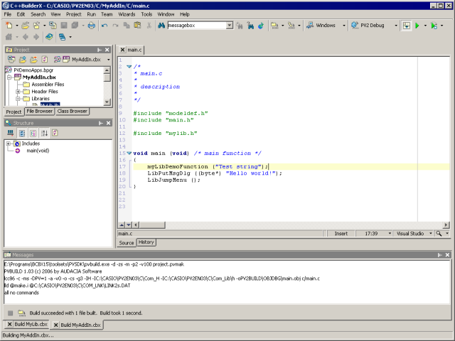Screen dimensions: 455x341
Task: Click the Find binoculars icon
Action: [161, 26]
